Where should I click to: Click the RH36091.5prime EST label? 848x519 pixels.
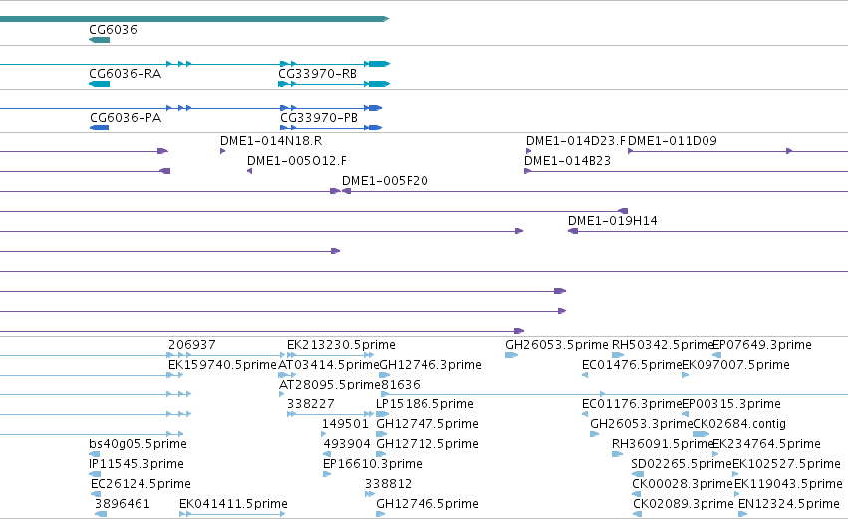(663, 444)
